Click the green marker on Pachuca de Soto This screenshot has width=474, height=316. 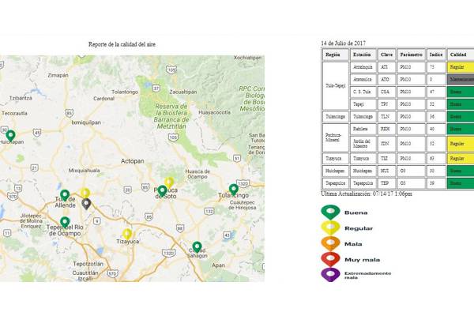(x=162, y=191)
